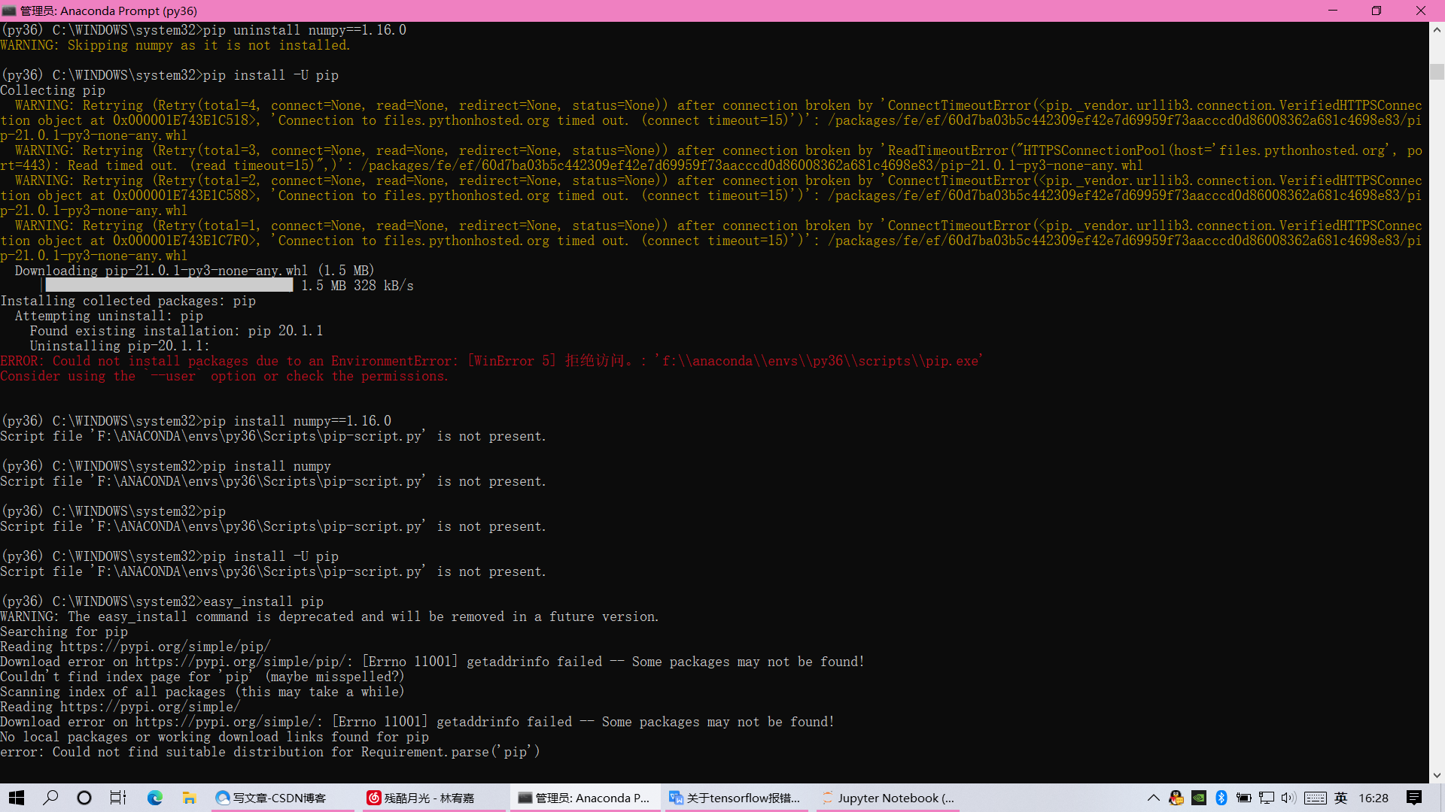Toggle Bluetooth via the tray icon
This screenshot has height=812, width=1445.
[x=1221, y=798]
